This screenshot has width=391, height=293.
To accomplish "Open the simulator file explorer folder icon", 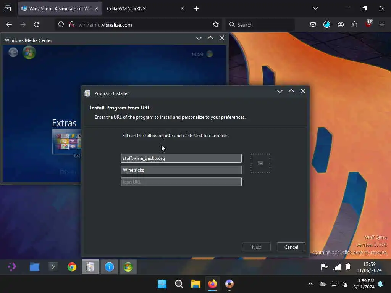I will 34,267.
